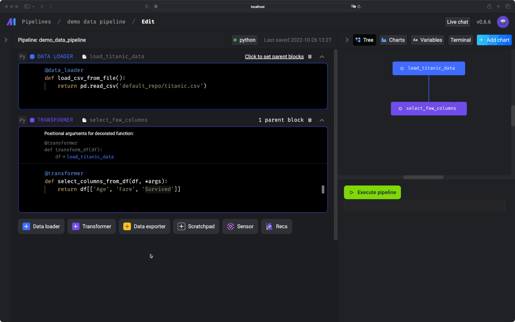Open the python kernel selector
This screenshot has width=515, height=322.
(244, 40)
